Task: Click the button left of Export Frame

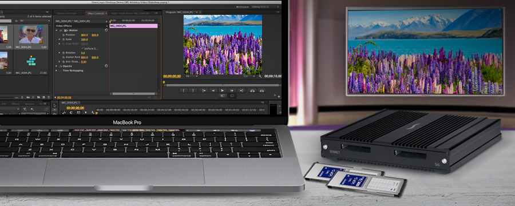Action: click(x=223, y=96)
